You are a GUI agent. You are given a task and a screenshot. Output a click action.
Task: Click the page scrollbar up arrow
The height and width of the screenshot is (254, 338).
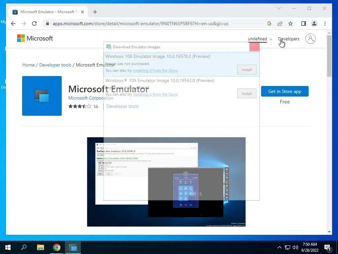click(x=329, y=33)
